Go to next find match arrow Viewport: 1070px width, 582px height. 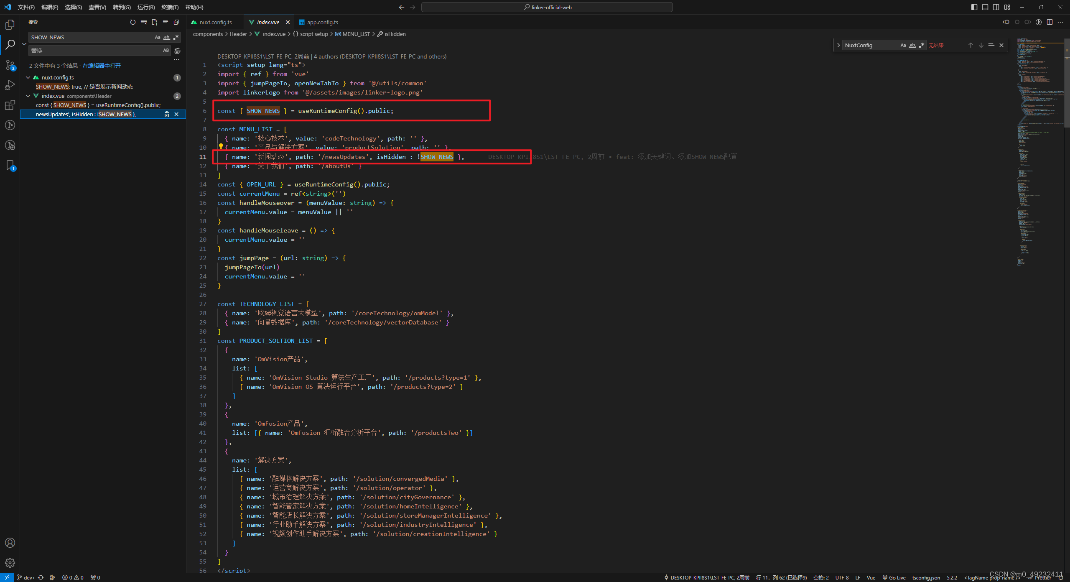click(981, 45)
